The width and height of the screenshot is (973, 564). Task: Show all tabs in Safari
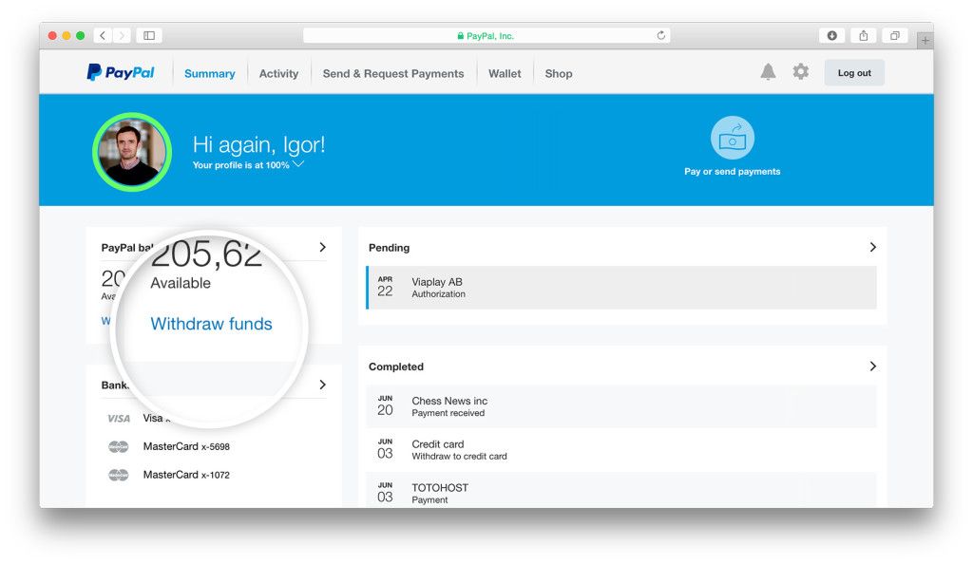point(894,36)
